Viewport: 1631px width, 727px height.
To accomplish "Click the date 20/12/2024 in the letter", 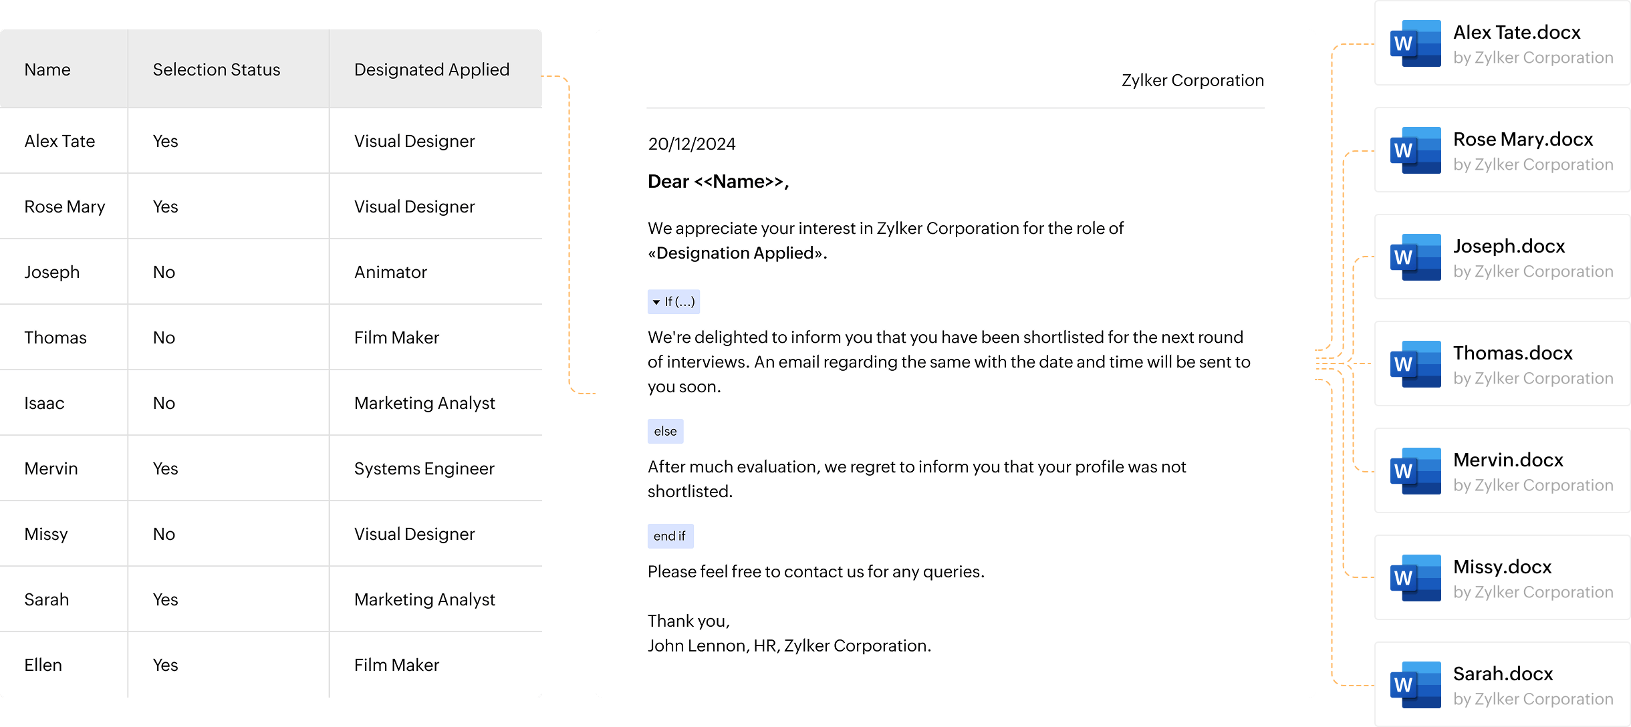I will click(x=692, y=144).
